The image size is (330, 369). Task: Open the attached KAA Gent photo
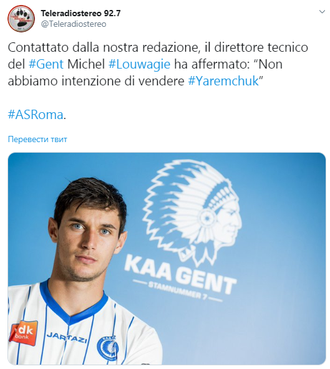tap(167, 259)
